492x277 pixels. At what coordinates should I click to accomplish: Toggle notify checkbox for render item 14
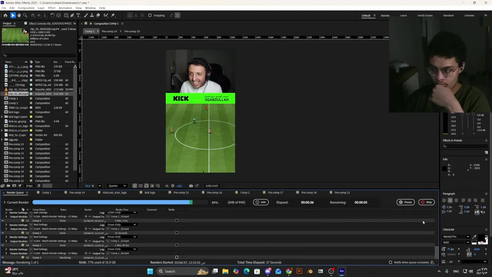pyautogui.click(x=177, y=245)
